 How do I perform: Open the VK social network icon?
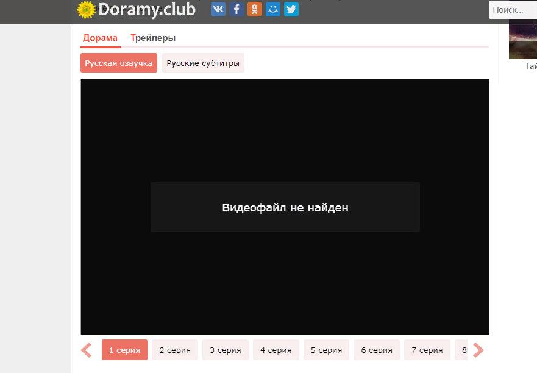[x=218, y=9]
